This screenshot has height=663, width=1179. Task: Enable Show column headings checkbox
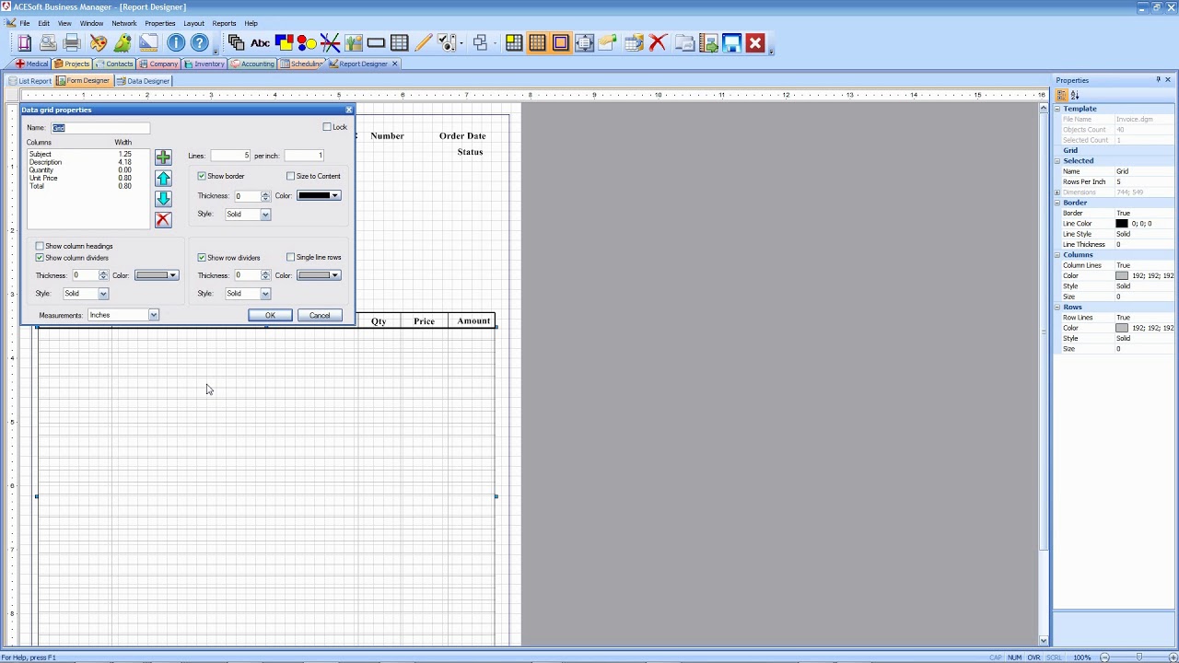[x=40, y=246]
